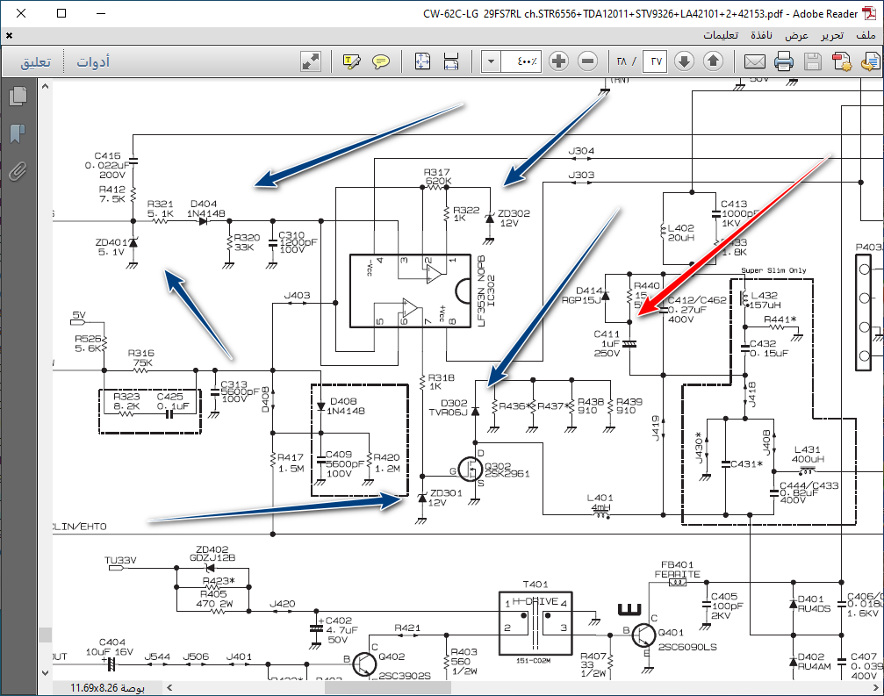This screenshot has width=884, height=696.
Task: Open the ملف (File) menu
Action: tap(866, 35)
